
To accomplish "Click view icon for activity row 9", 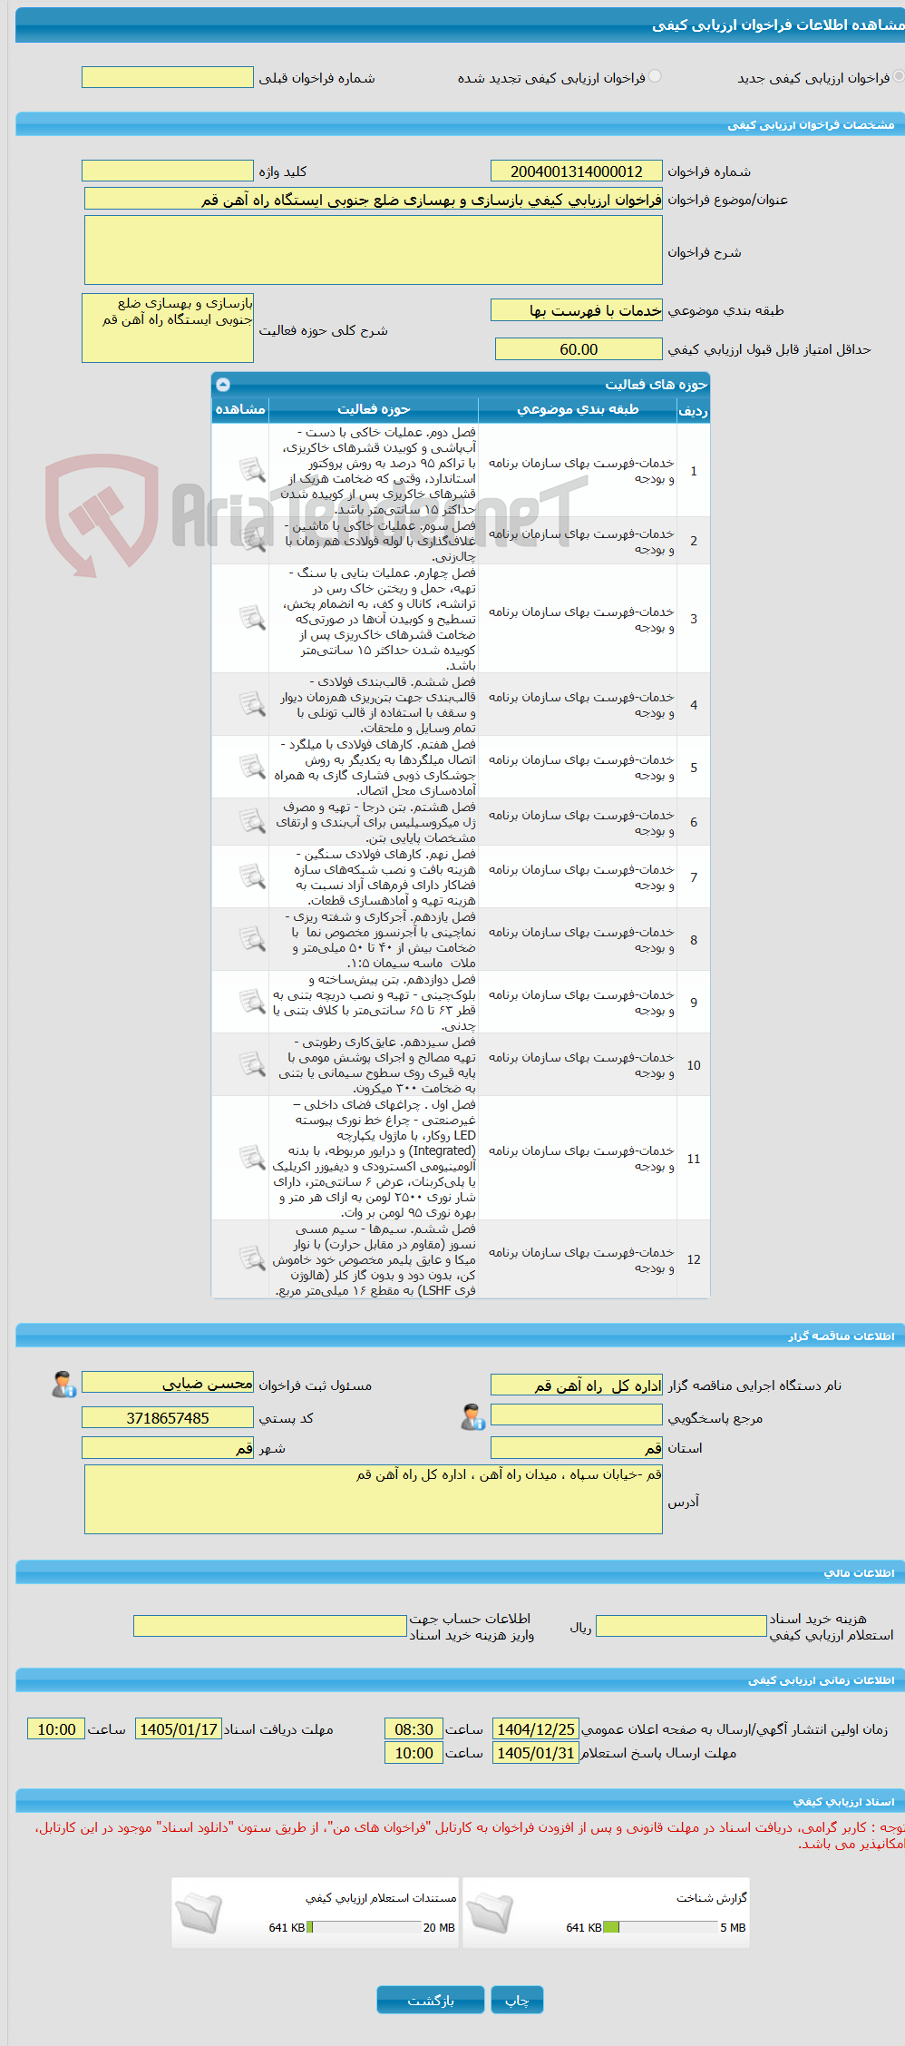I will click(252, 1002).
